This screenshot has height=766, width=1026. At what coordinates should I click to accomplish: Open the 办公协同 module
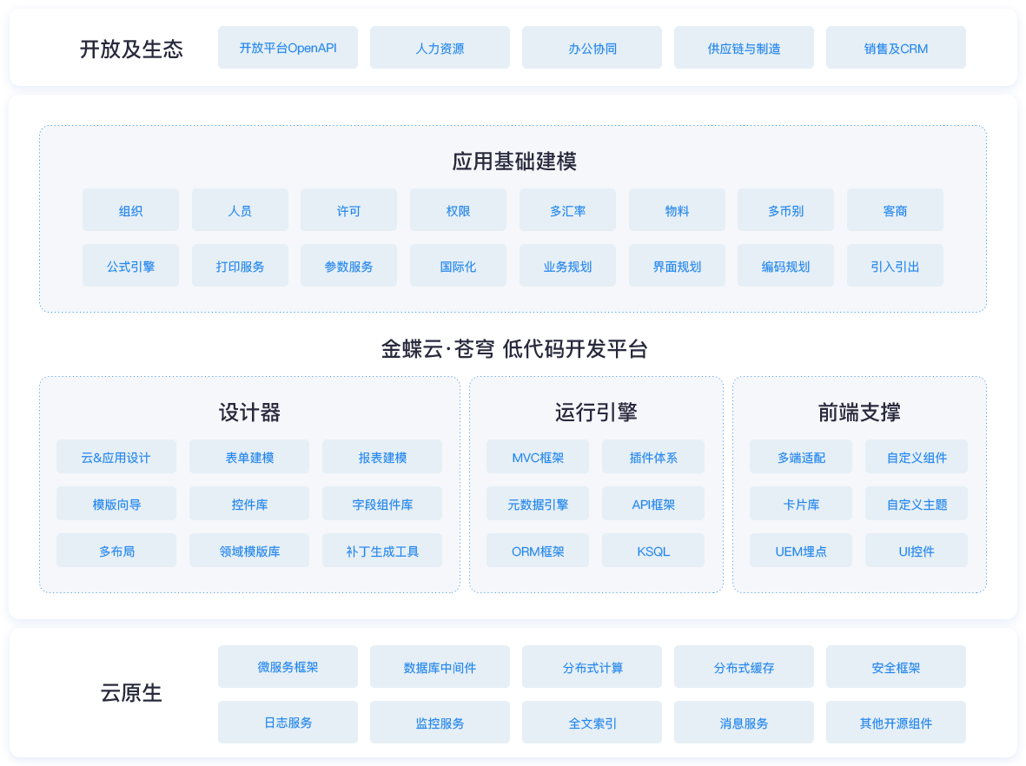tap(592, 48)
